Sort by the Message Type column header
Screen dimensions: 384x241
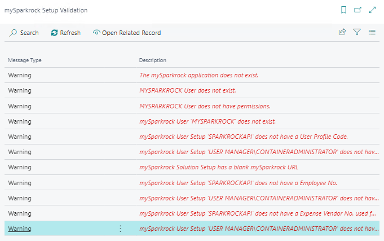click(x=25, y=60)
